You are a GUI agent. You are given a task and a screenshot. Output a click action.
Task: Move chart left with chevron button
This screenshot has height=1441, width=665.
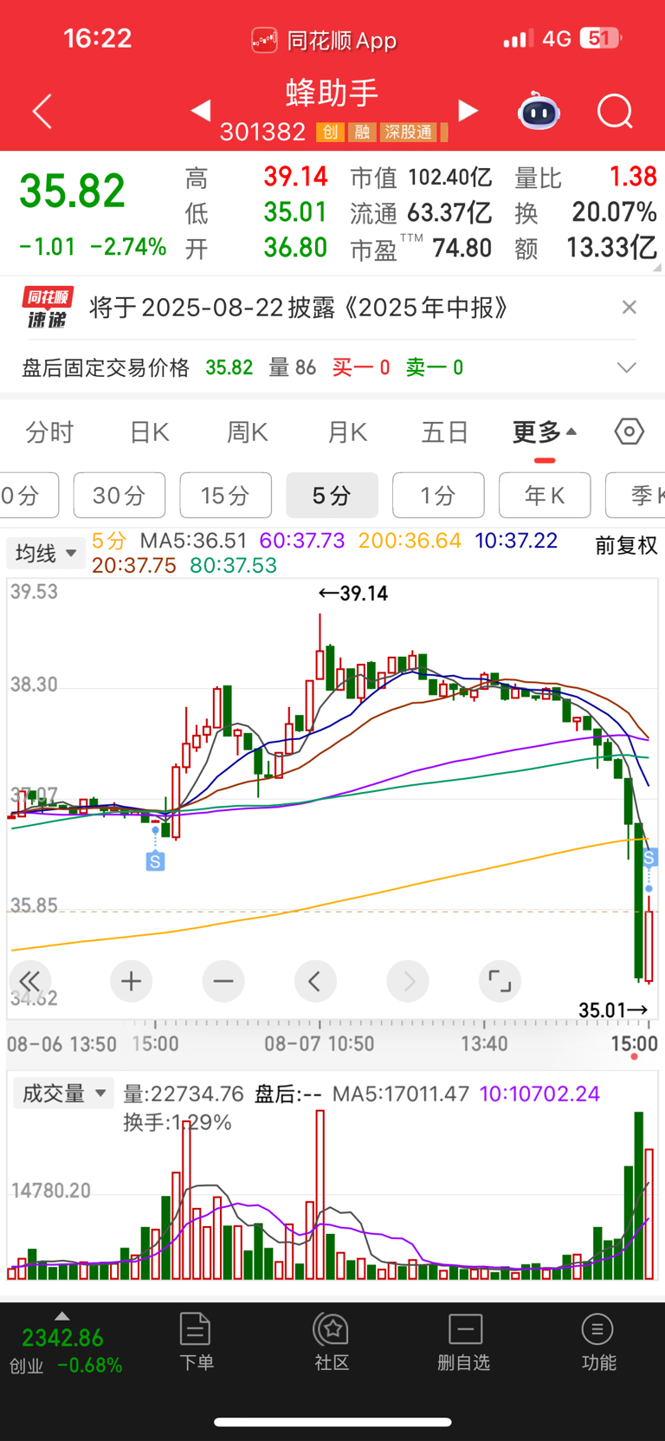[315, 981]
